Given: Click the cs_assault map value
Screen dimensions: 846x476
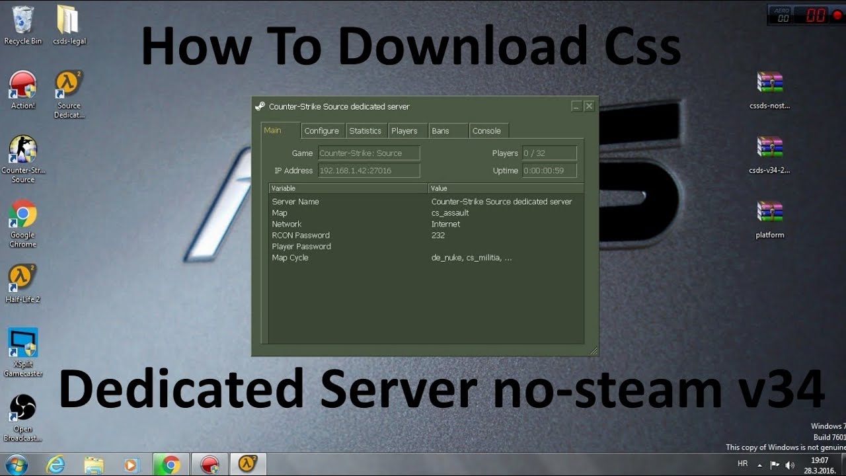Looking at the screenshot, I should pyautogui.click(x=450, y=213).
